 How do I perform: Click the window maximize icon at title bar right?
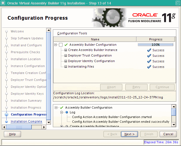(x=178, y=3)
